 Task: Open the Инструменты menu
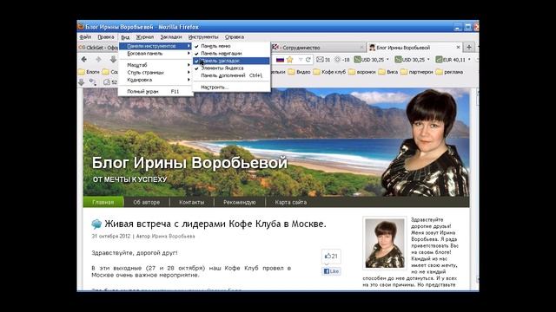pos(203,36)
